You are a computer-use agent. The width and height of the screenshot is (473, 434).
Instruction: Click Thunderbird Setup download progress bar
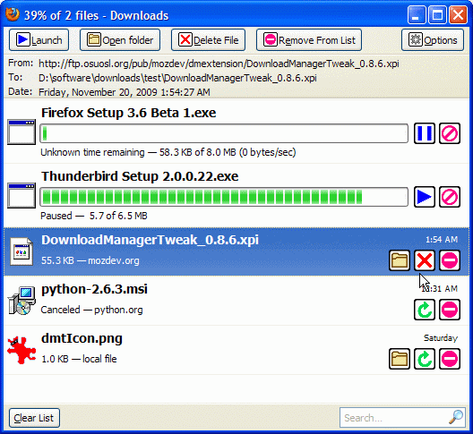coord(224,197)
